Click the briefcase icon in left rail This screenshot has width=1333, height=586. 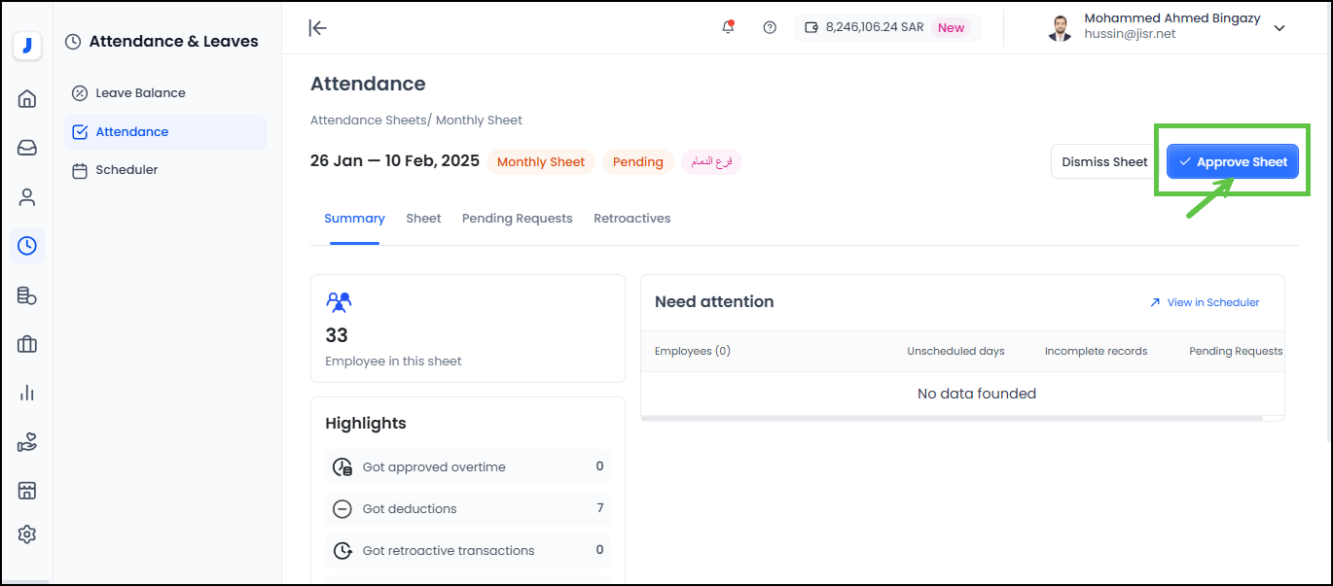pyautogui.click(x=27, y=344)
